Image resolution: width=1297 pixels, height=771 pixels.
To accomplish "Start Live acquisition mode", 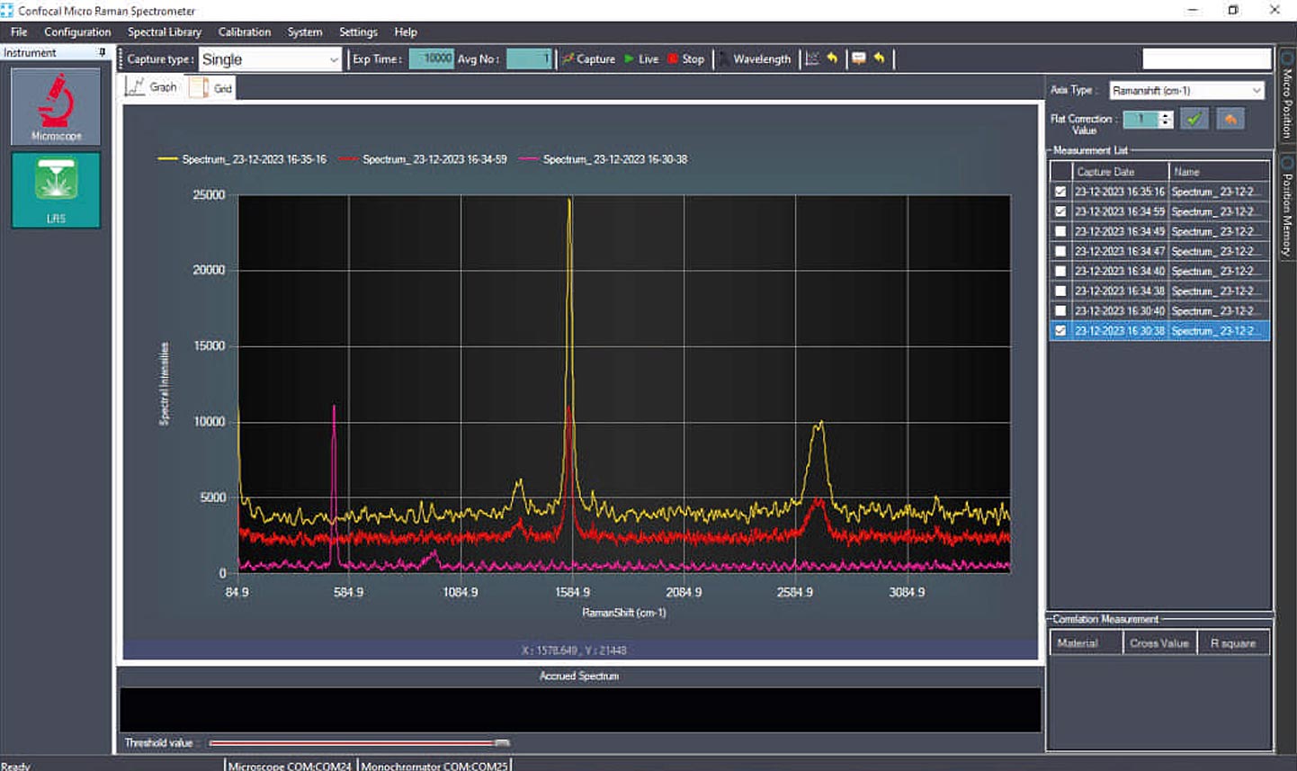I will 641,59.
